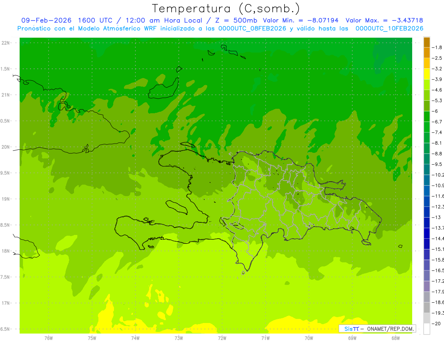
Task: Click the 18N latitude axis label
Action: pos(6,251)
